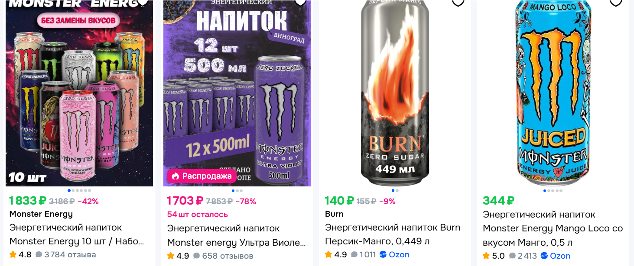Open the Mango Loco can thumbnail
The image size is (634, 266).
tap(553, 93)
